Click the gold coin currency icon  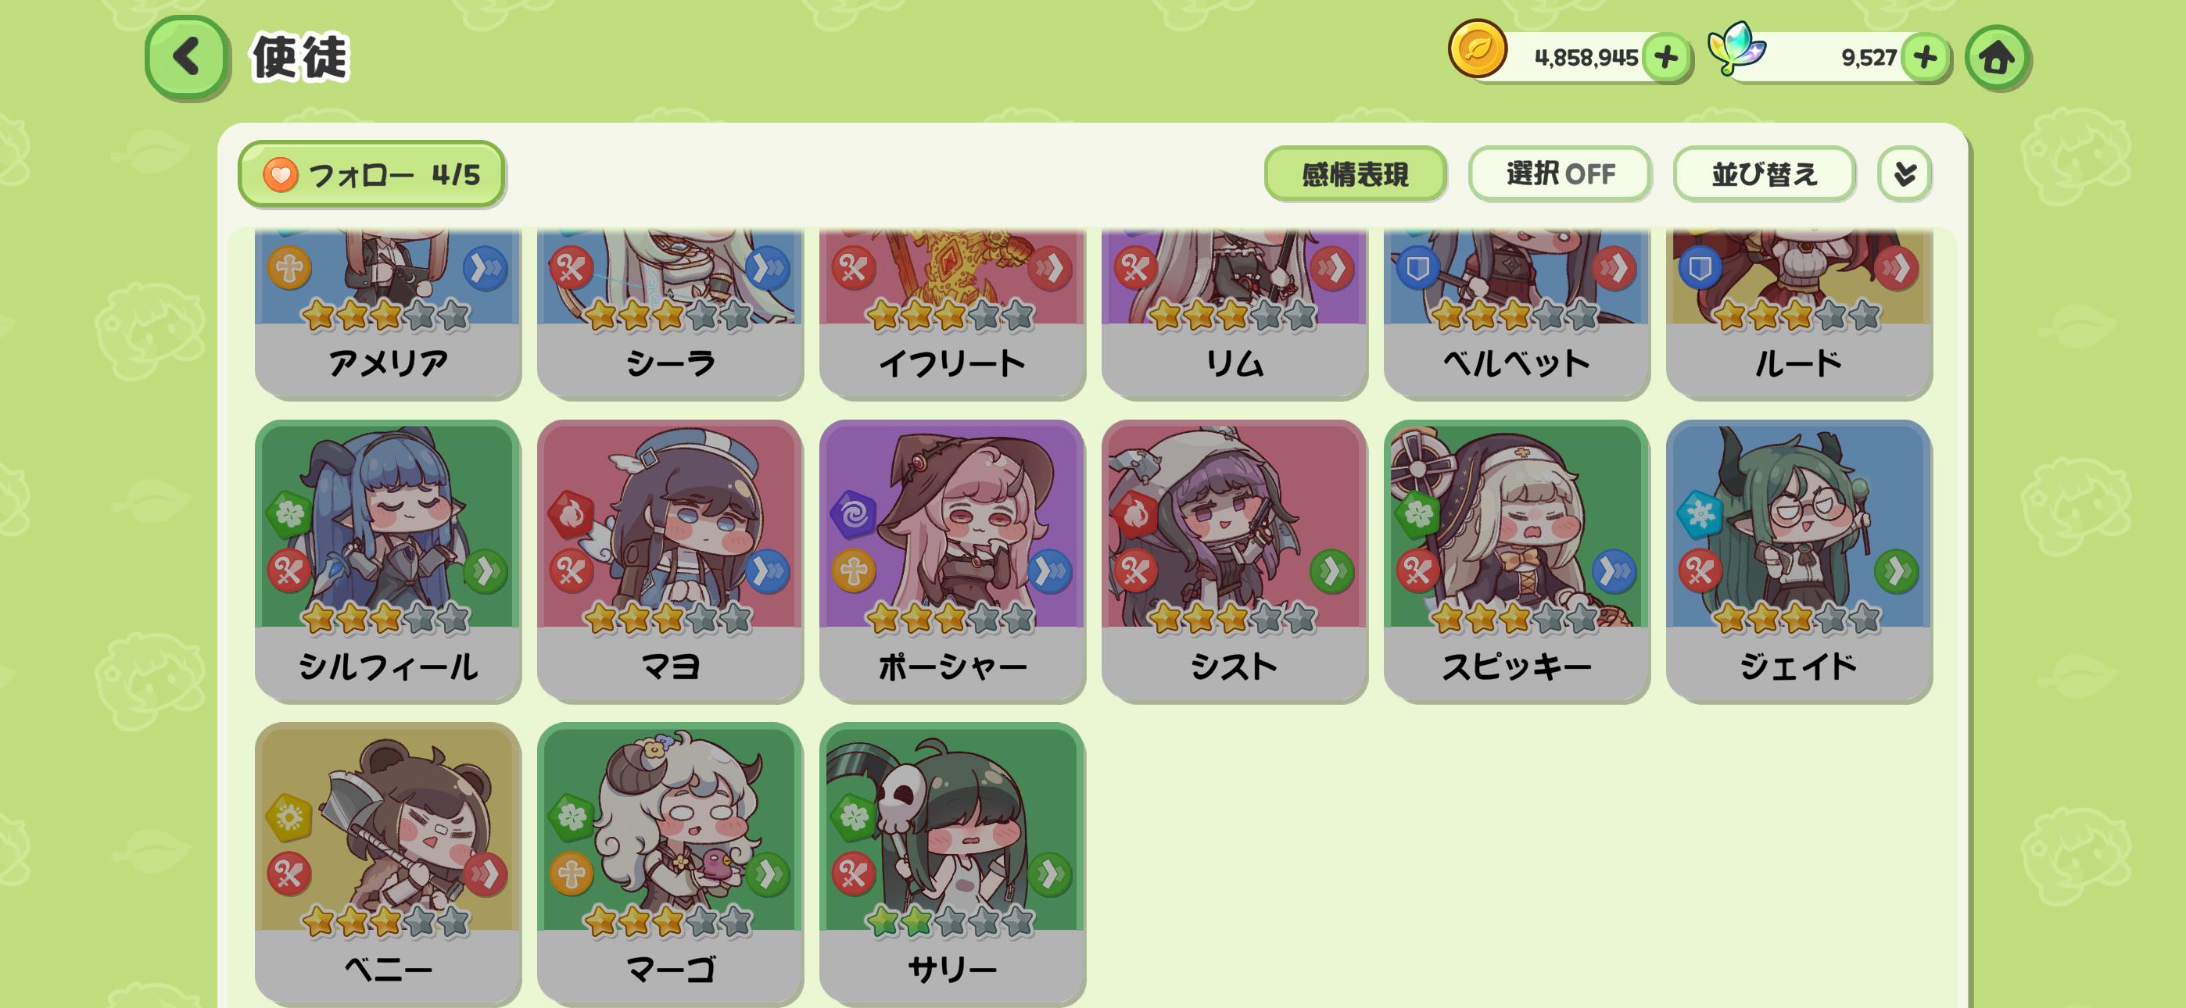(1478, 48)
